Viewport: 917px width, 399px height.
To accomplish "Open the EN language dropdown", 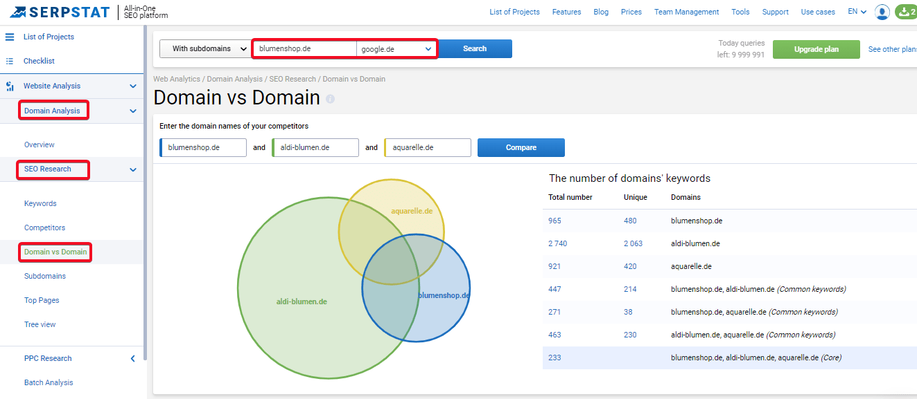I will (x=857, y=12).
